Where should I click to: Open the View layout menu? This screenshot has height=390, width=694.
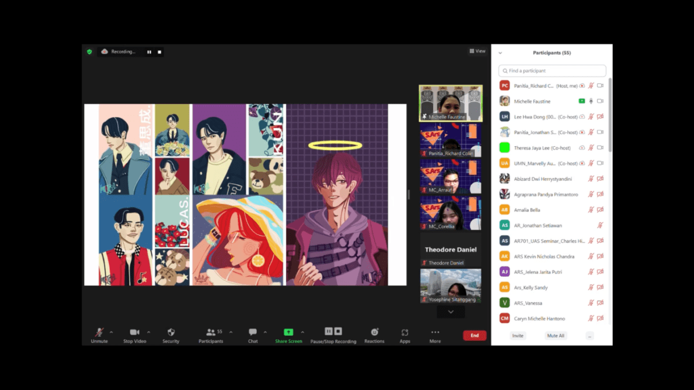(x=477, y=51)
